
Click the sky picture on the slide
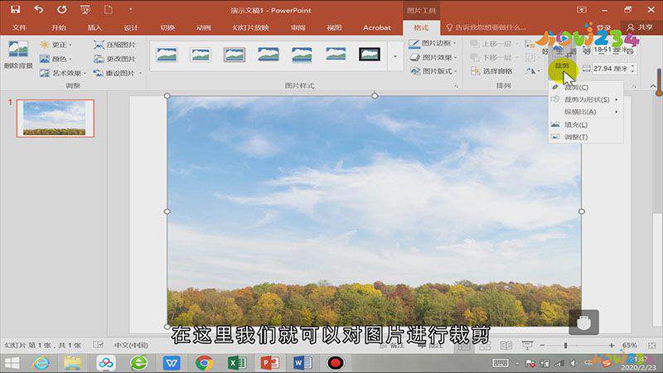pyautogui.click(x=375, y=211)
